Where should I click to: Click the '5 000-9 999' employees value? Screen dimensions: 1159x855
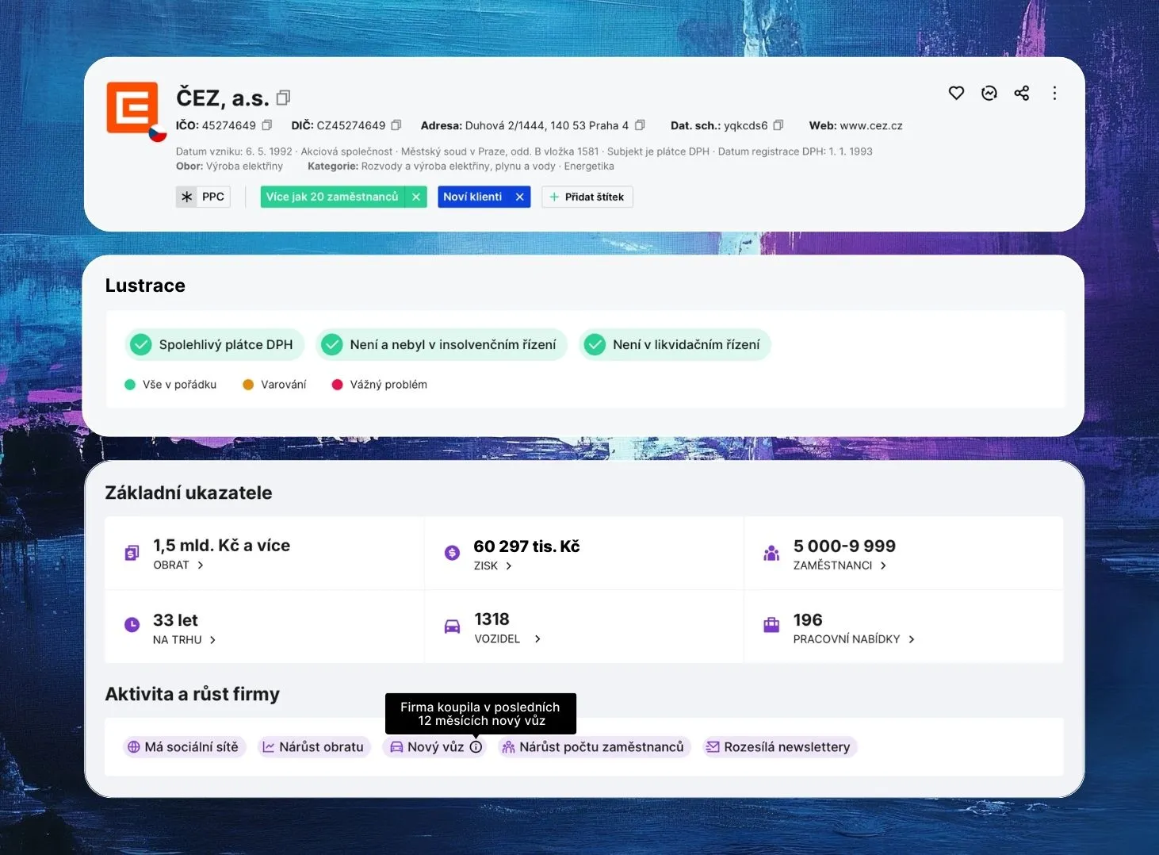coord(844,546)
